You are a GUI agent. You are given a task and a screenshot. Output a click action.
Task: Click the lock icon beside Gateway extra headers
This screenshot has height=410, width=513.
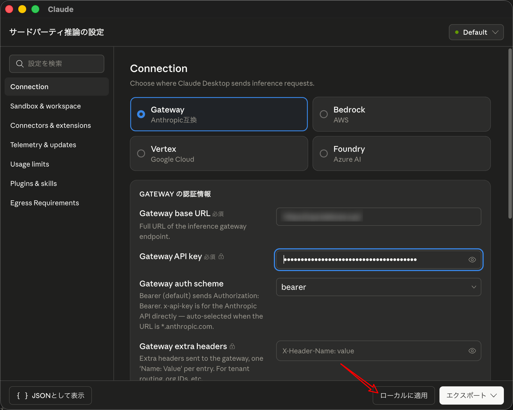click(x=232, y=346)
